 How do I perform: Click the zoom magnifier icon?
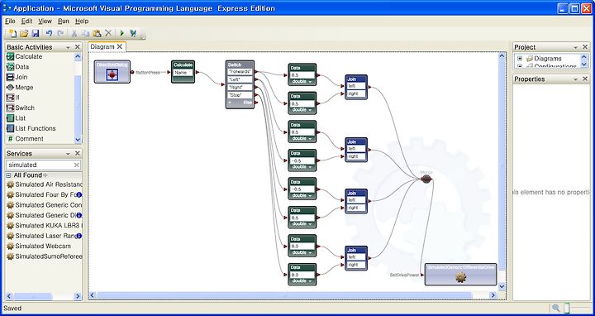tap(556, 308)
